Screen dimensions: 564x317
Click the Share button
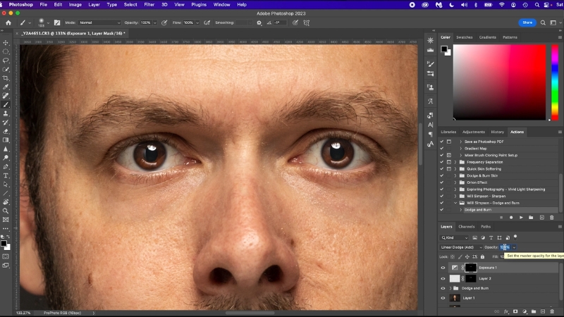527,23
